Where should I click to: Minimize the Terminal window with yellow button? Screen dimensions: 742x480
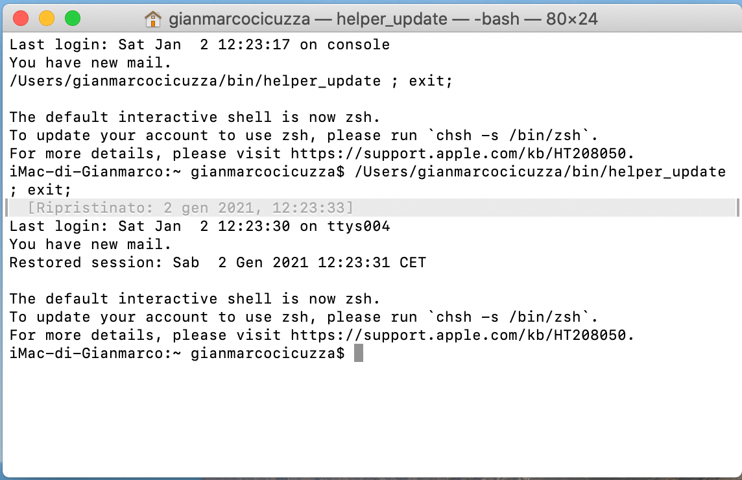pos(47,19)
